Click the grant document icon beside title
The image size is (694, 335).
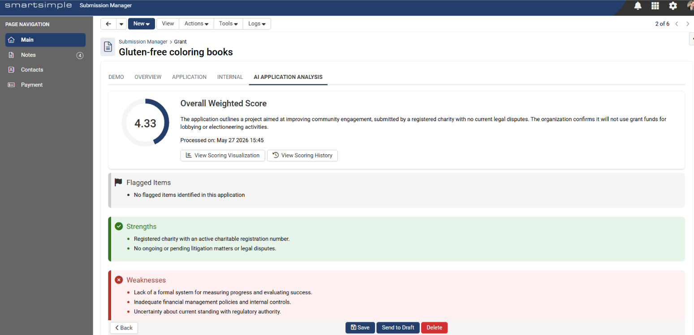(x=108, y=47)
